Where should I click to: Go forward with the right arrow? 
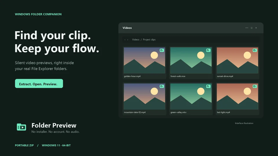point(128,40)
